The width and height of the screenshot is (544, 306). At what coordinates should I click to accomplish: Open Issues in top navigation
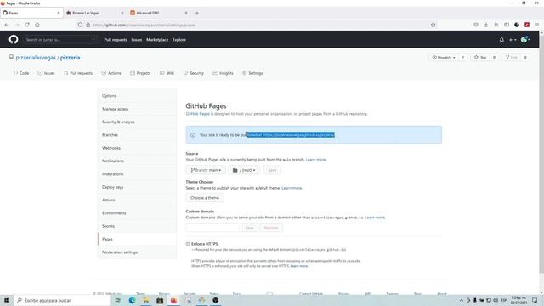point(137,40)
